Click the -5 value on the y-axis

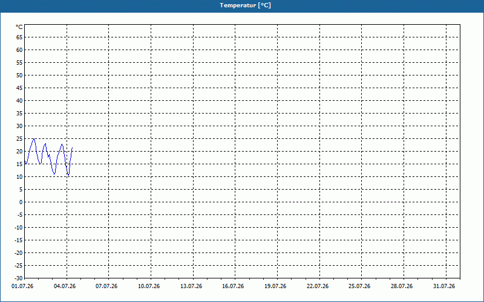tap(20, 215)
